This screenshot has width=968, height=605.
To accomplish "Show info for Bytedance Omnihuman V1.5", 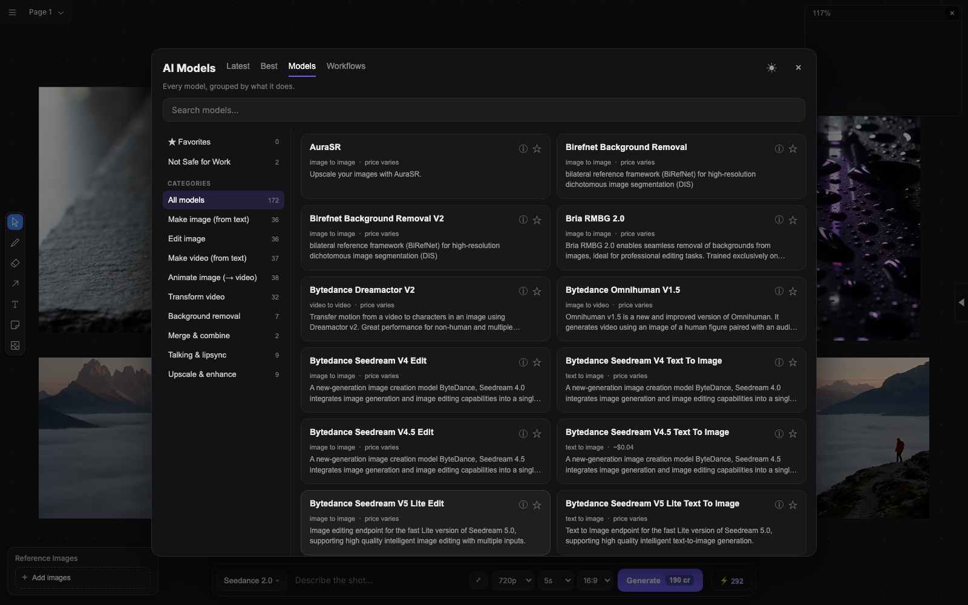I will tap(779, 291).
